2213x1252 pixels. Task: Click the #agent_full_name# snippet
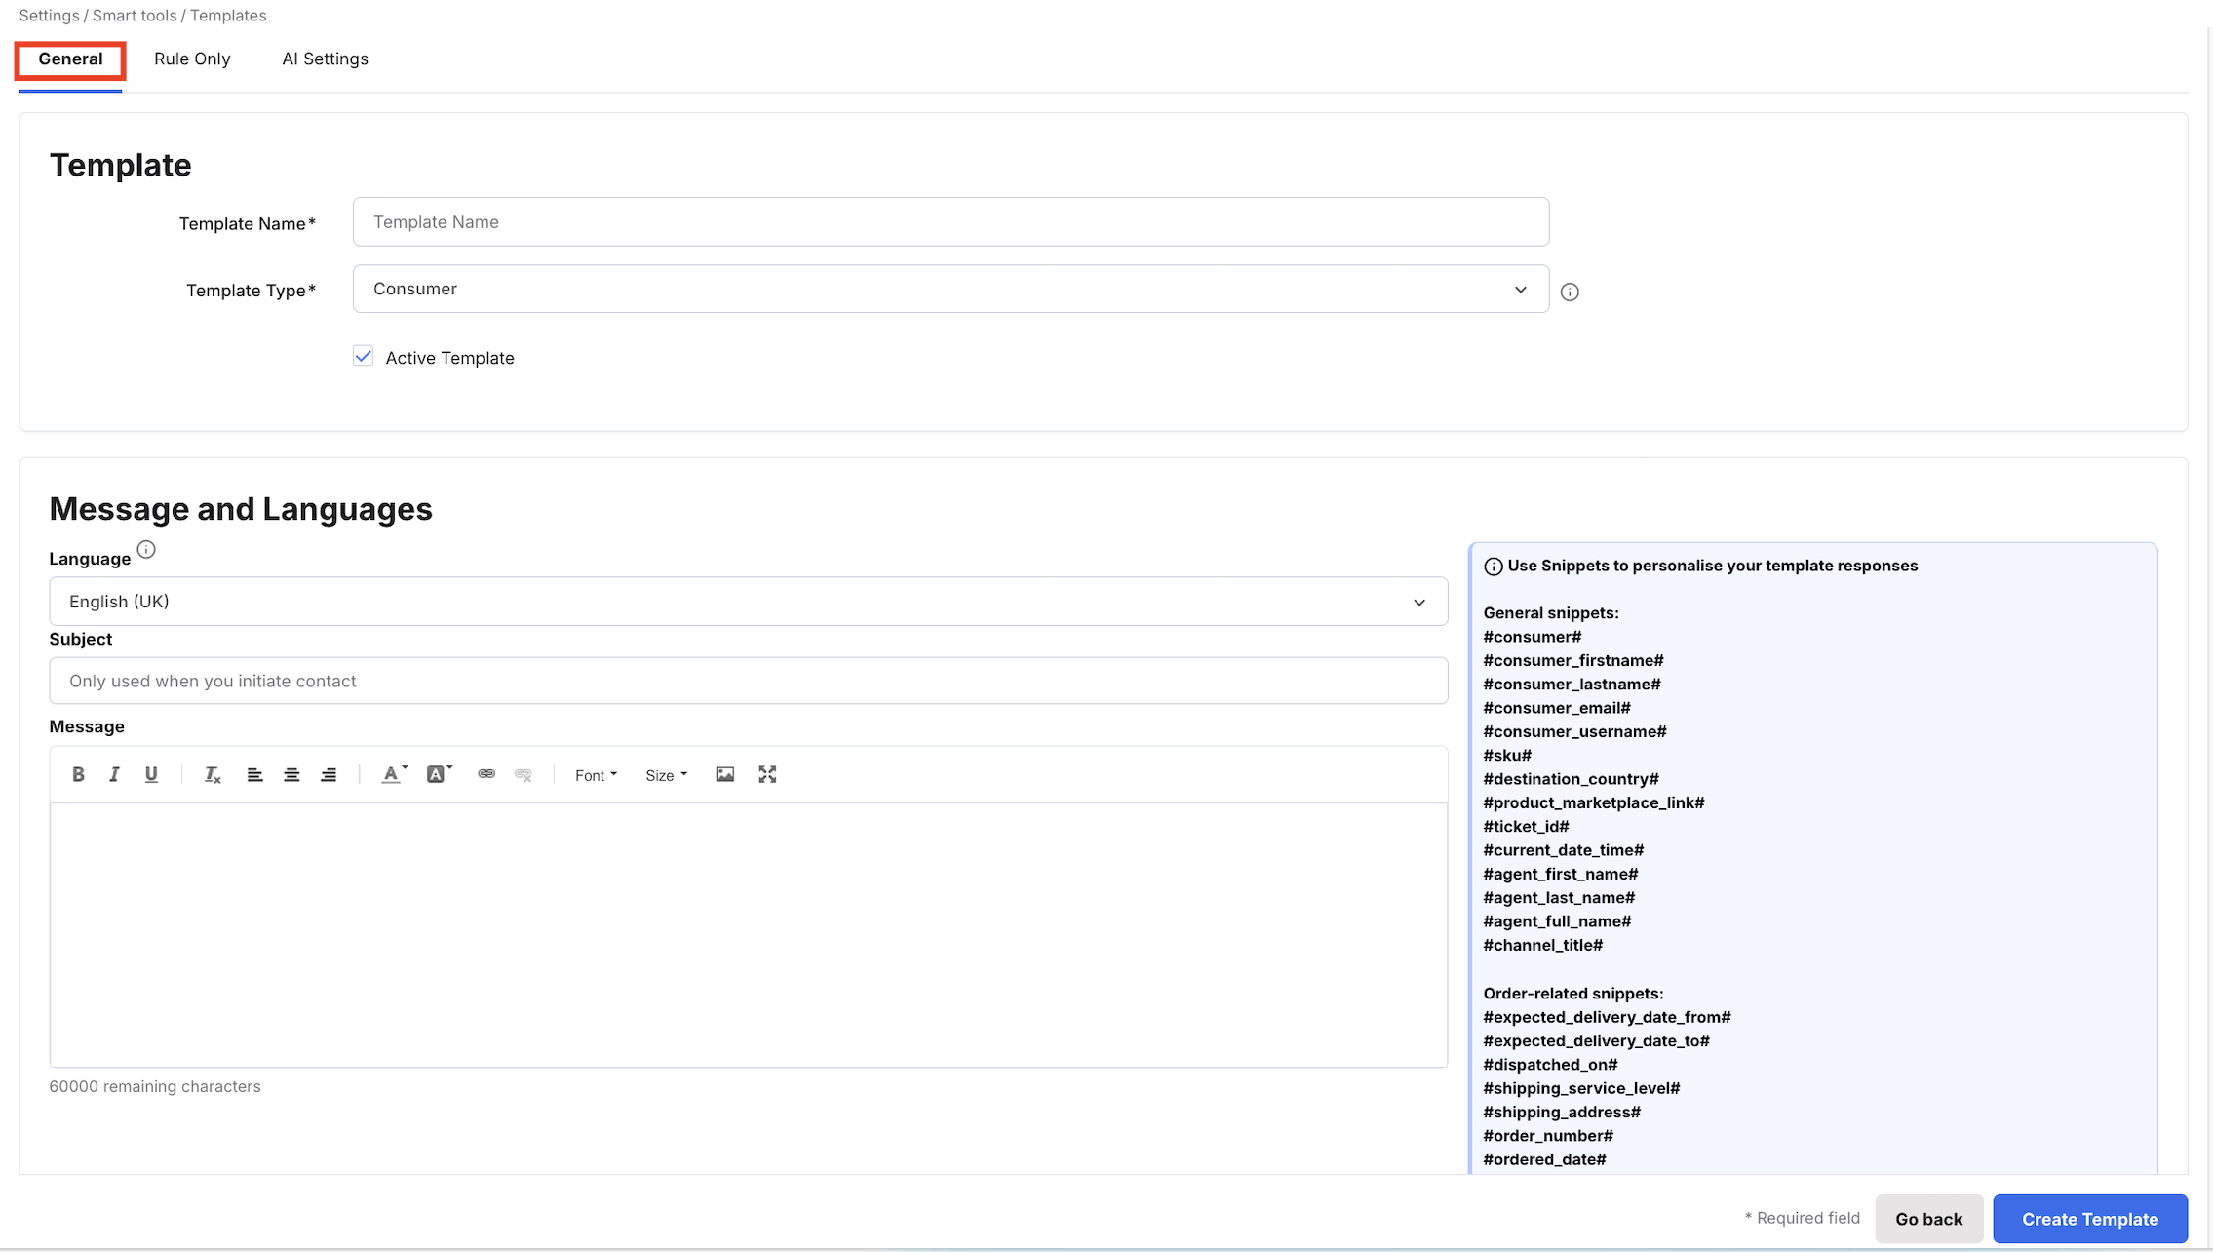click(x=1557, y=921)
